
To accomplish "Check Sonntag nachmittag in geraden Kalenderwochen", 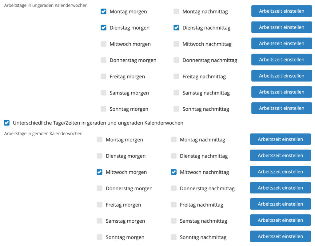I will (174, 237).
